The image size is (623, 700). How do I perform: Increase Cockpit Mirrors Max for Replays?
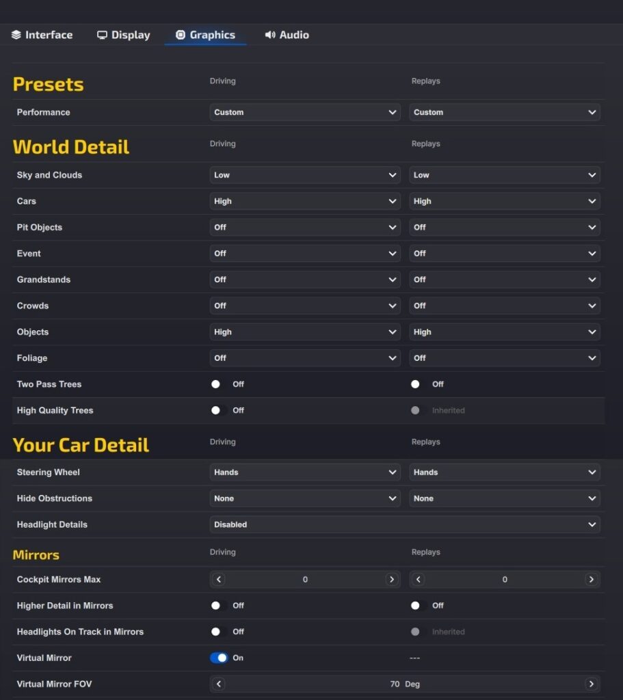[x=591, y=580]
